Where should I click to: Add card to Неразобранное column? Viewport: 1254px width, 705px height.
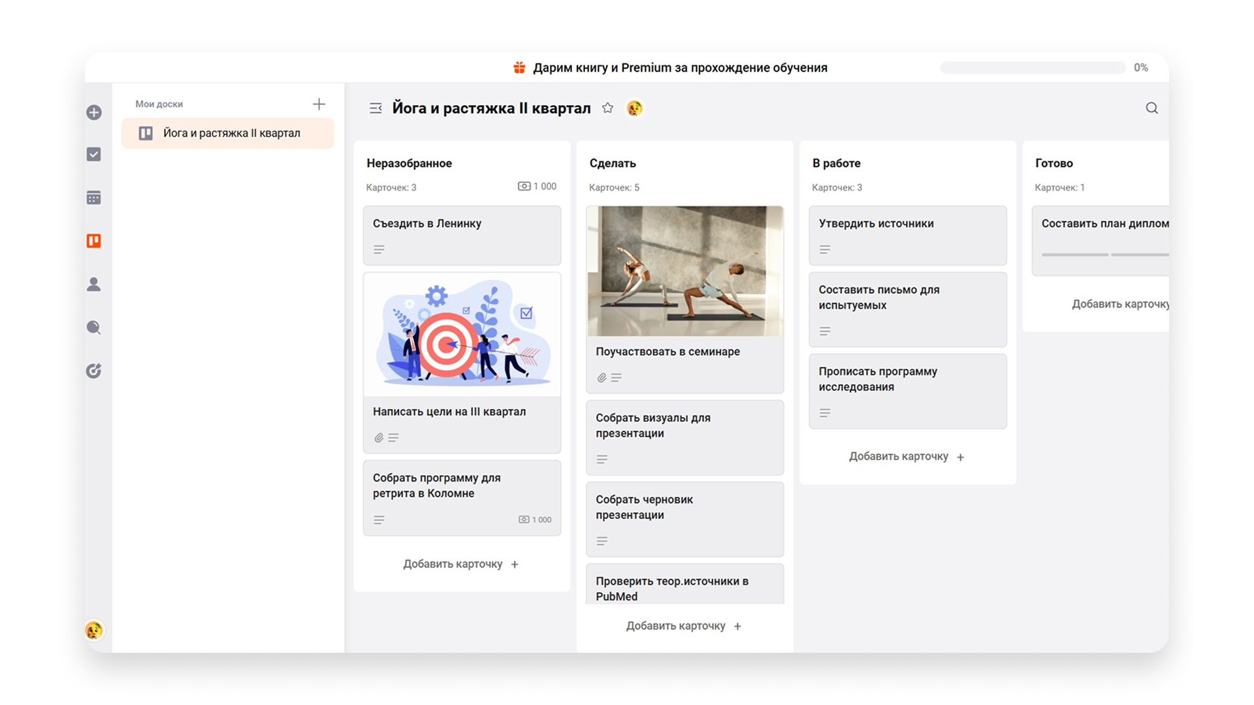tap(461, 564)
